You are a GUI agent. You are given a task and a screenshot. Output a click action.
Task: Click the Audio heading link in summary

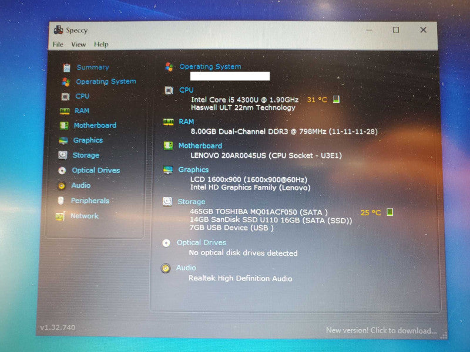pyautogui.click(x=186, y=268)
